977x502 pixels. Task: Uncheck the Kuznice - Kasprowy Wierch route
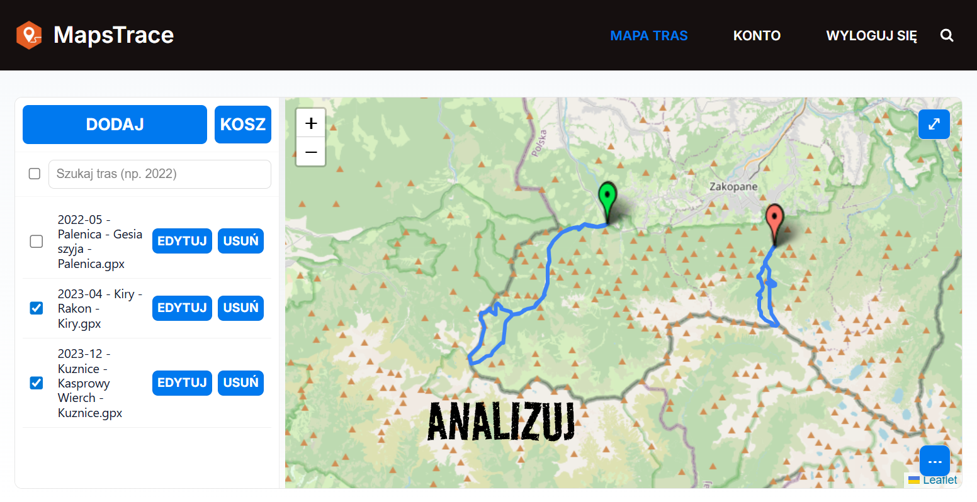[x=37, y=383]
